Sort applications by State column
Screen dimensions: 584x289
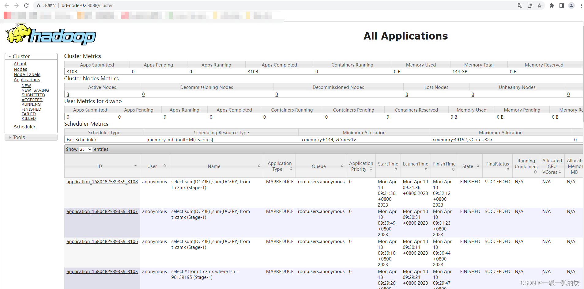(x=478, y=166)
